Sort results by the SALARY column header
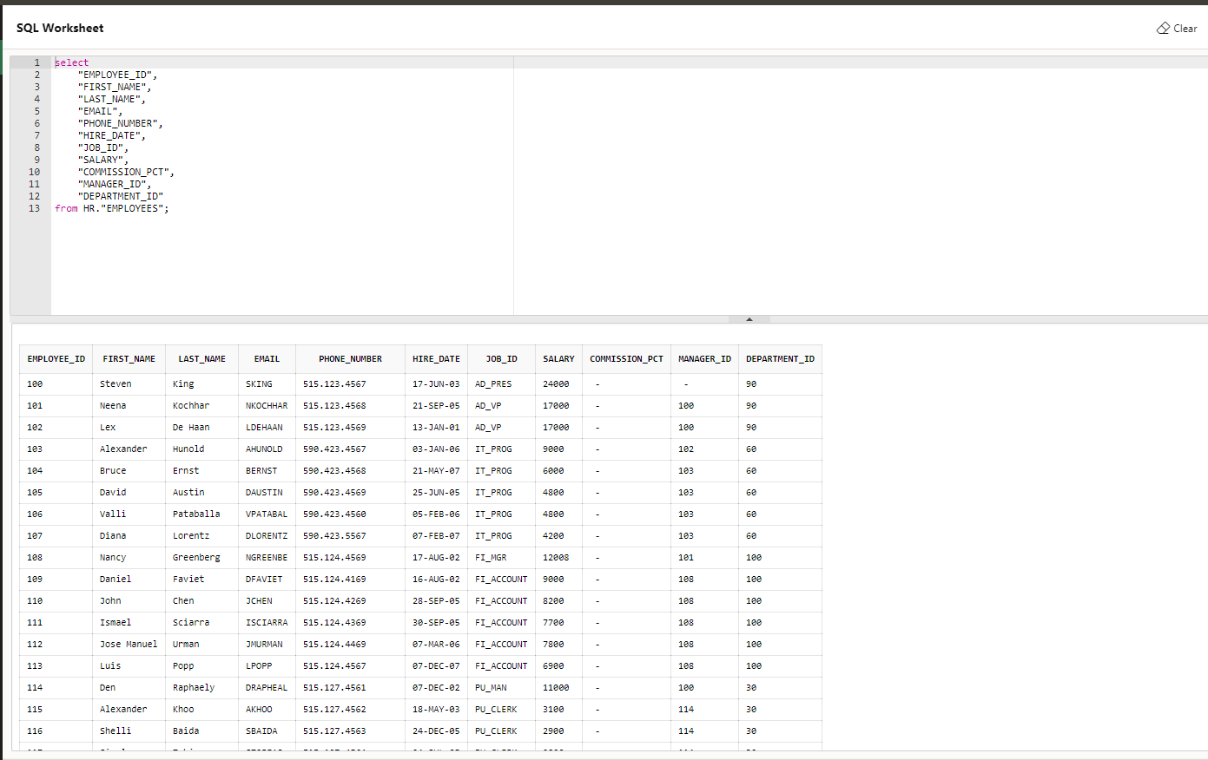 pos(558,358)
